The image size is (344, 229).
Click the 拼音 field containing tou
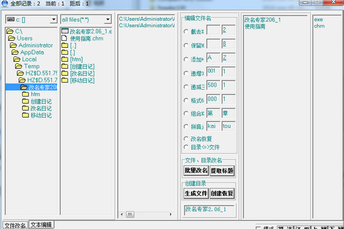click(228, 126)
